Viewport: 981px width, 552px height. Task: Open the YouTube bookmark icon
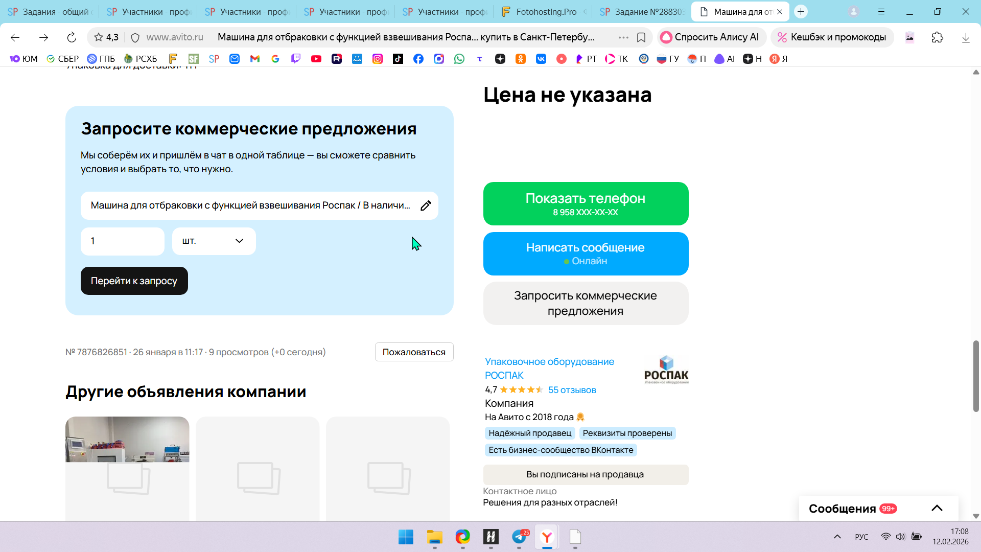pyautogui.click(x=316, y=59)
